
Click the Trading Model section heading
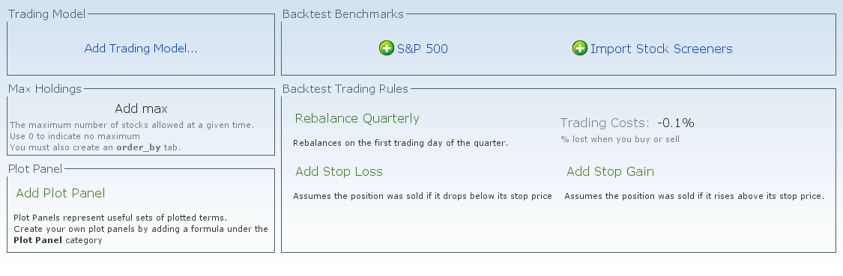tap(46, 14)
